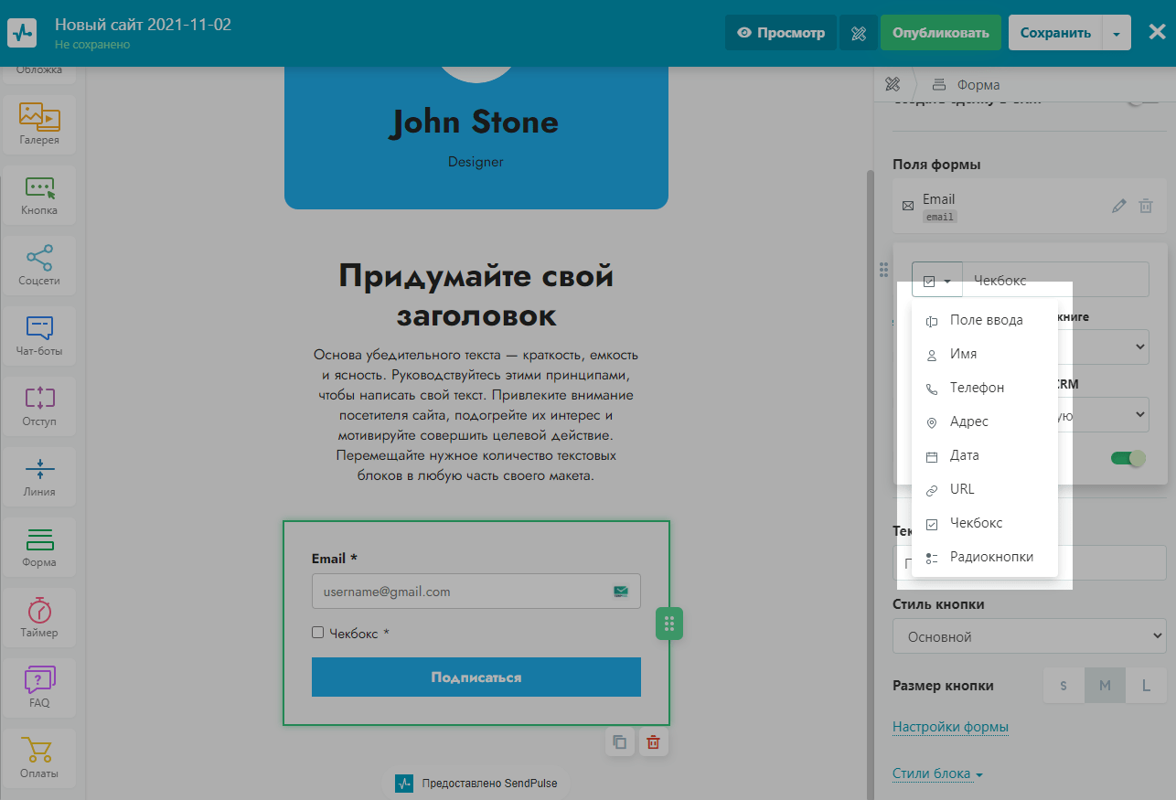Image resolution: width=1176 pixels, height=800 pixels.
Task: Select the Таймер widget icon
Action: 39,617
